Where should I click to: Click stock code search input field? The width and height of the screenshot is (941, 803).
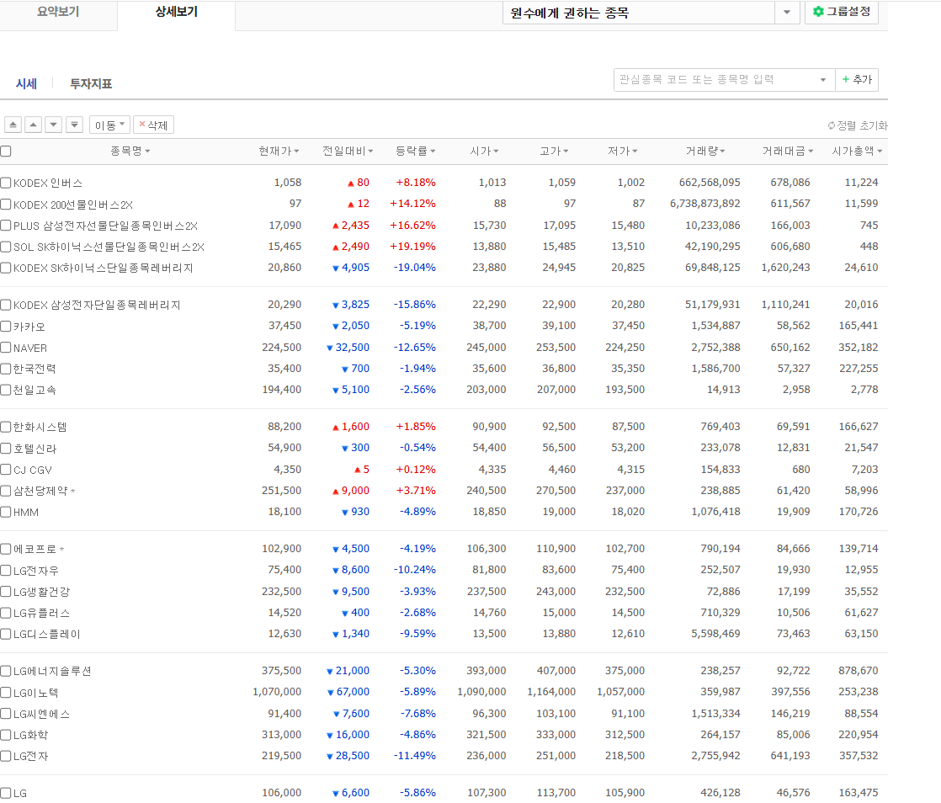pyautogui.click(x=714, y=79)
